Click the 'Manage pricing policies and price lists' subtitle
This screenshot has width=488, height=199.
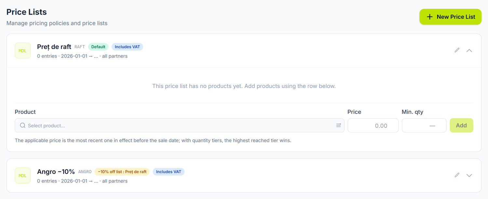[57, 23]
